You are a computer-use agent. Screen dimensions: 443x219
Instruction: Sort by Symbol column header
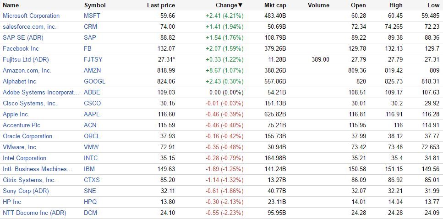pyautogui.click(x=95, y=5)
